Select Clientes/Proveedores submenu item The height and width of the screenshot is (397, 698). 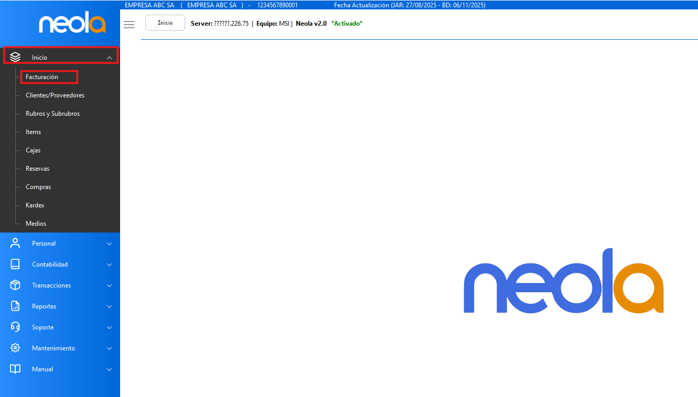point(55,95)
